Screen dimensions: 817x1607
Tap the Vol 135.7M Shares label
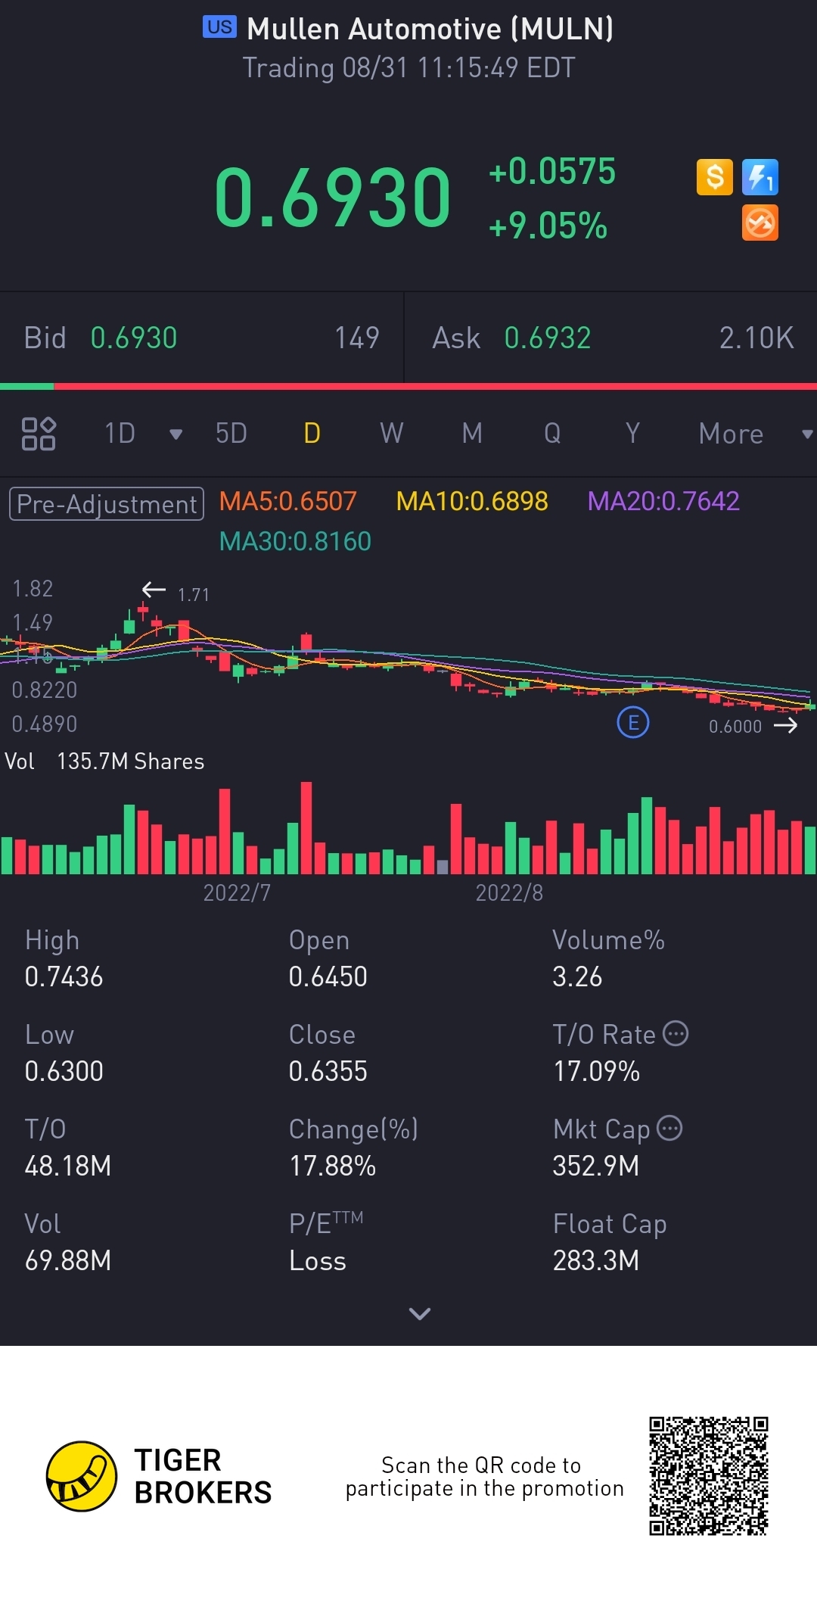pyautogui.click(x=104, y=761)
